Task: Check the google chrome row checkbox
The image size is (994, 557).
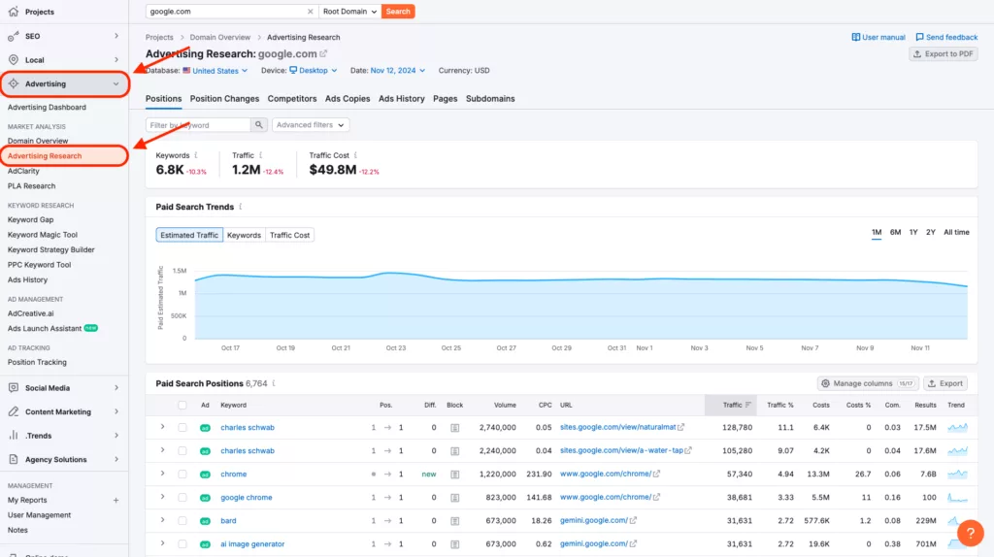Action: click(182, 498)
